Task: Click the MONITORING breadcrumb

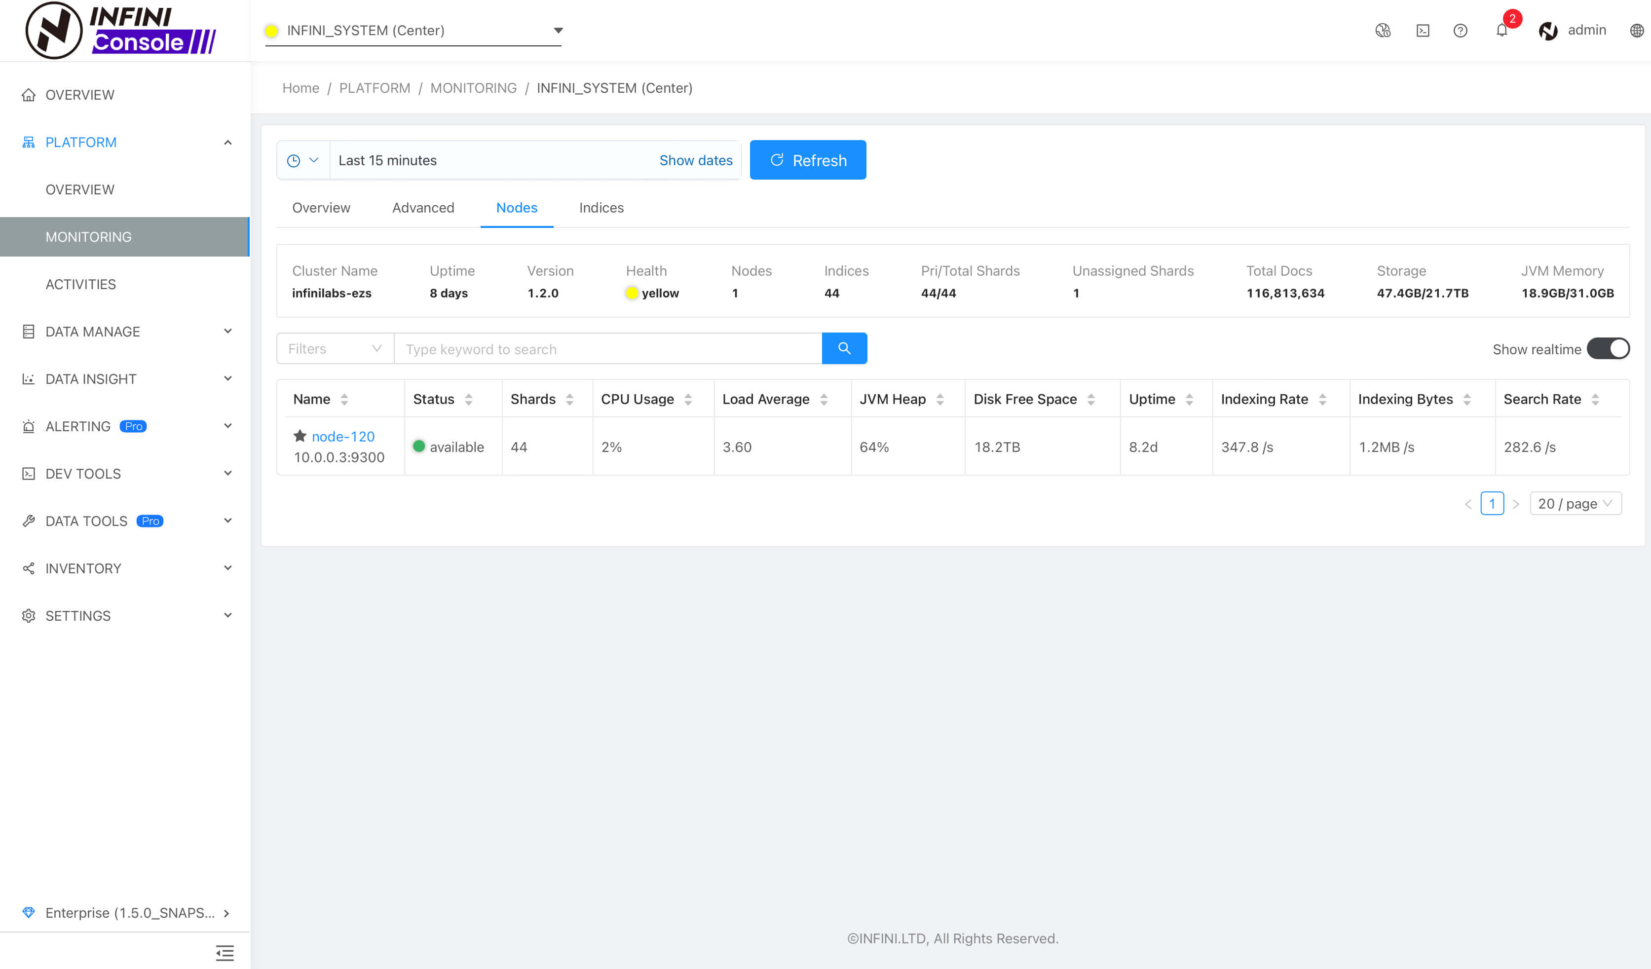Action: pos(473,88)
